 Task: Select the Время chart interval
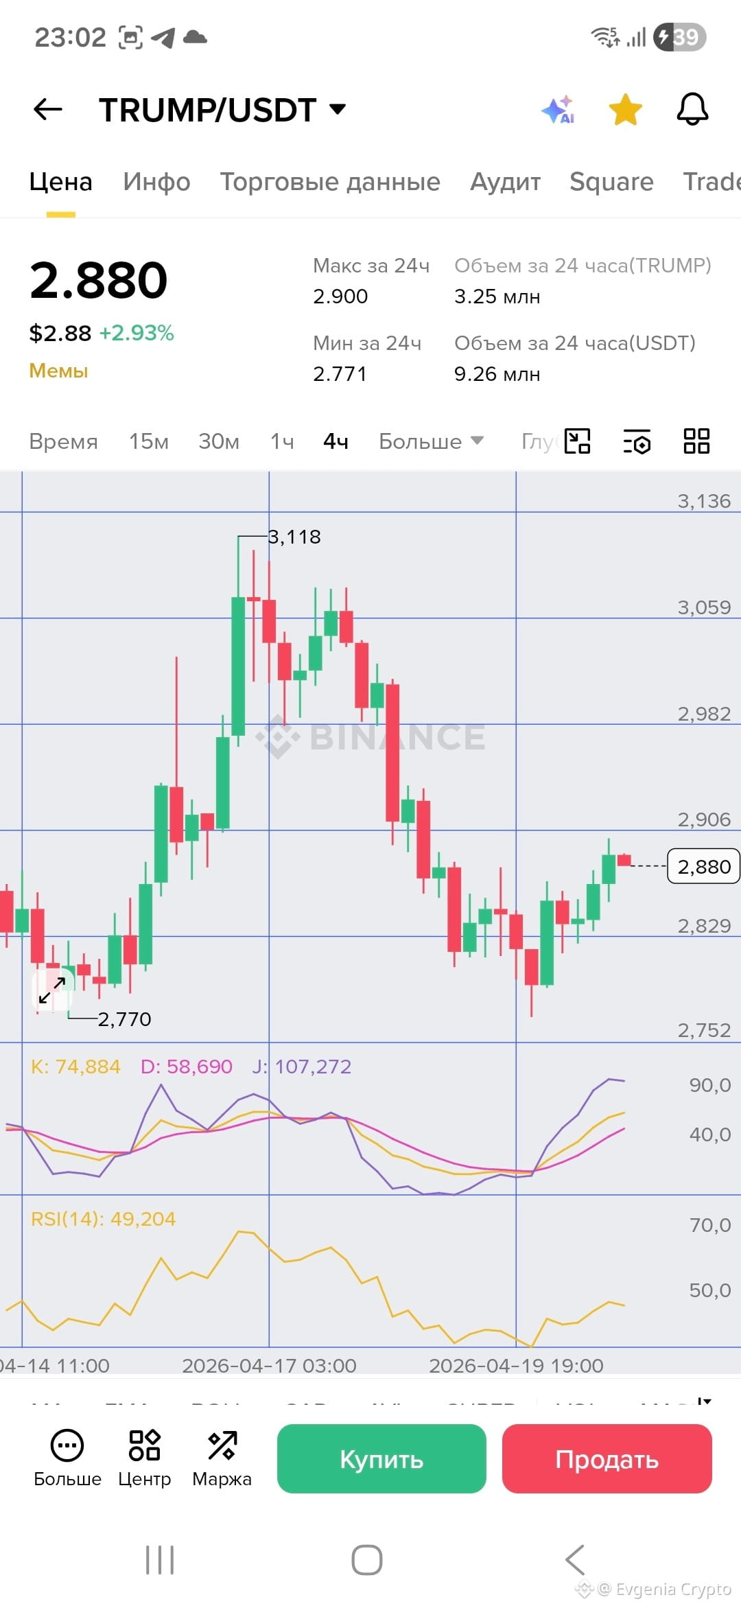click(63, 441)
